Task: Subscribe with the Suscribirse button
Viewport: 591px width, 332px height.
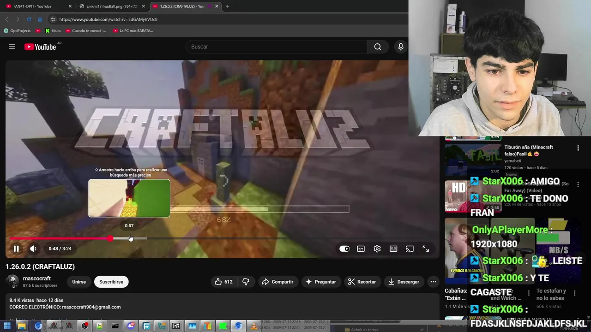Action: point(111,282)
